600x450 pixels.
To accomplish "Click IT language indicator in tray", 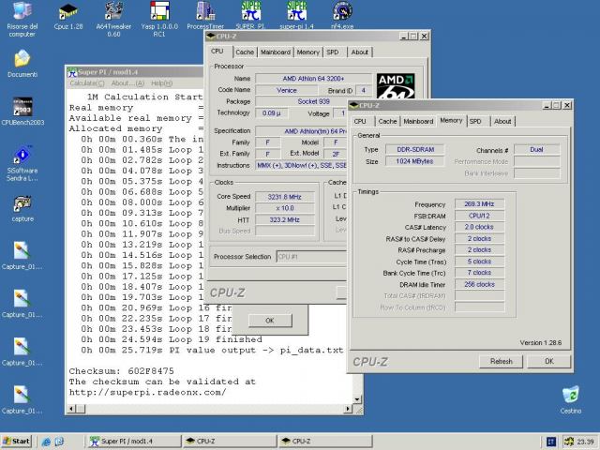I will click(x=551, y=442).
